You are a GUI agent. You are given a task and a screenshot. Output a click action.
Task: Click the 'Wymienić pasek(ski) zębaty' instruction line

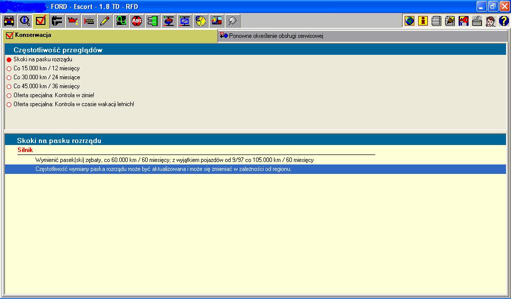[174, 160]
